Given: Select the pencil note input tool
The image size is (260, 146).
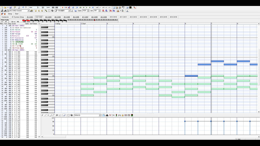Looking at the screenshot, I should click(46, 11).
